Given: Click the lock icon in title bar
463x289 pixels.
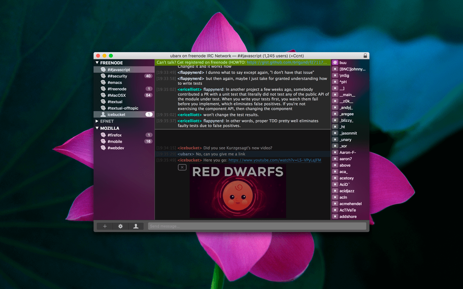Looking at the screenshot, I should point(365,56).
